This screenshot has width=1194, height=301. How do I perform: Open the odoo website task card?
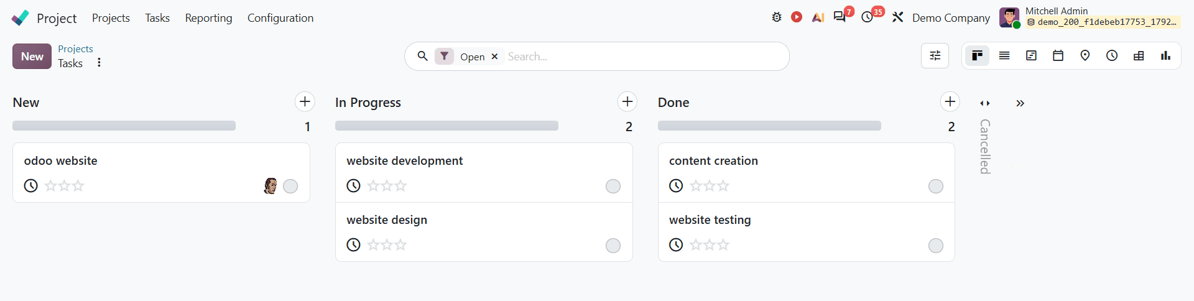(x=161, y=172)
